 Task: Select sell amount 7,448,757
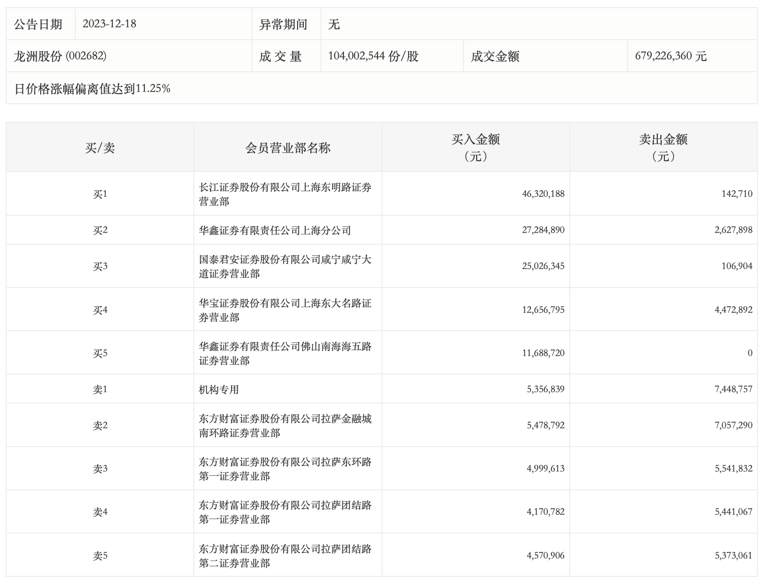coord(733,389)
